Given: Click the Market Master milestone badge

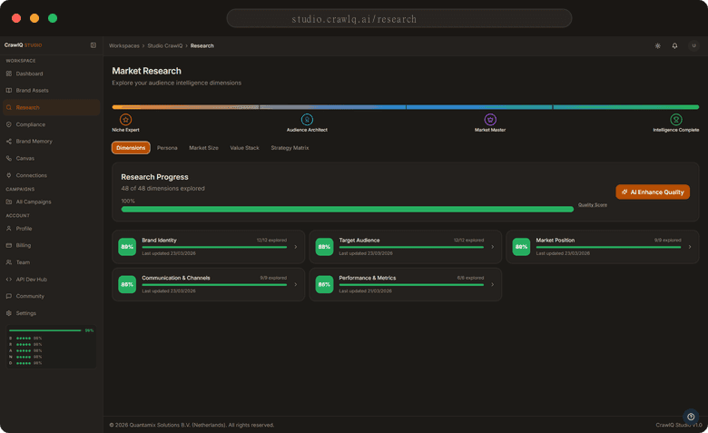Looking at the screenshot, I should click(490, 120).
